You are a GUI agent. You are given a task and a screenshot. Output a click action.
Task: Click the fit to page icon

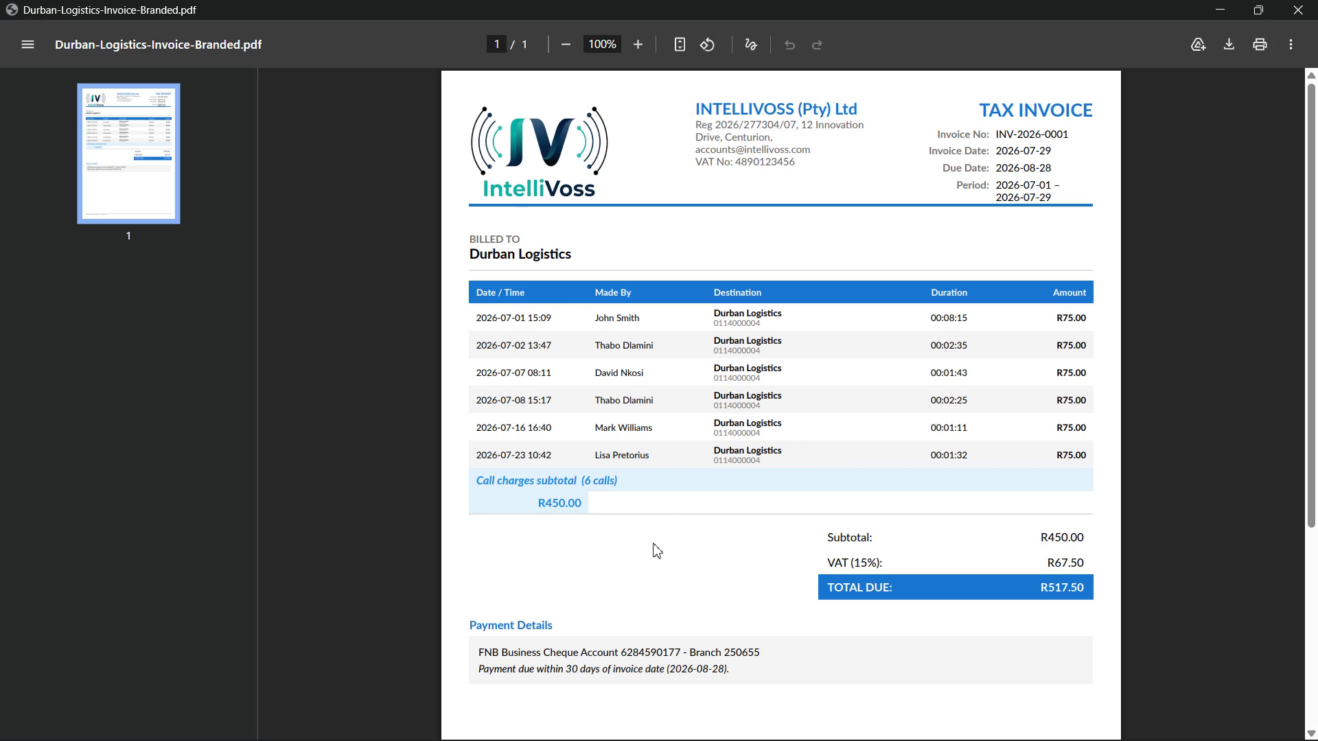coord(680,45)
